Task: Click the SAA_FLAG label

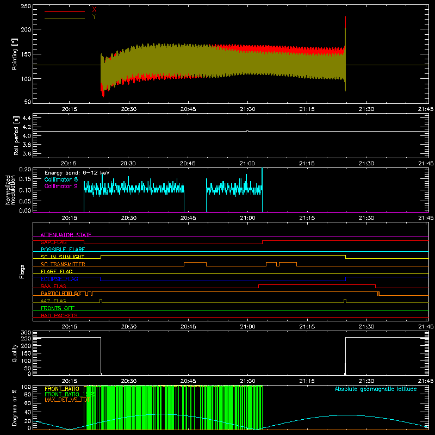Action: pos(53,286)
